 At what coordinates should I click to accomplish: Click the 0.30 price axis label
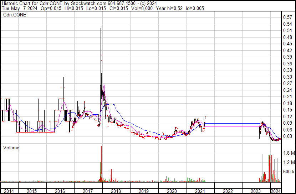click(288, 77)
